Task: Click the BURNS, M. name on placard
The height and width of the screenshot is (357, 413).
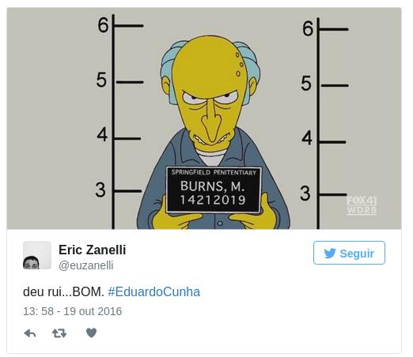Action: point(212,186)
